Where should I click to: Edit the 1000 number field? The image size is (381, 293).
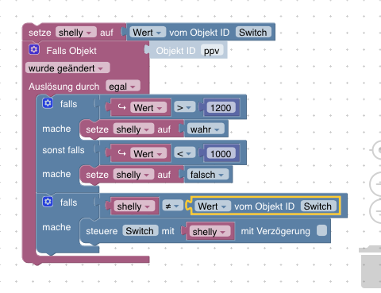(221, 153)
